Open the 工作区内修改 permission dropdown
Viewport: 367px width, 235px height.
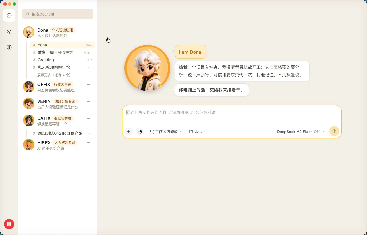166,132
